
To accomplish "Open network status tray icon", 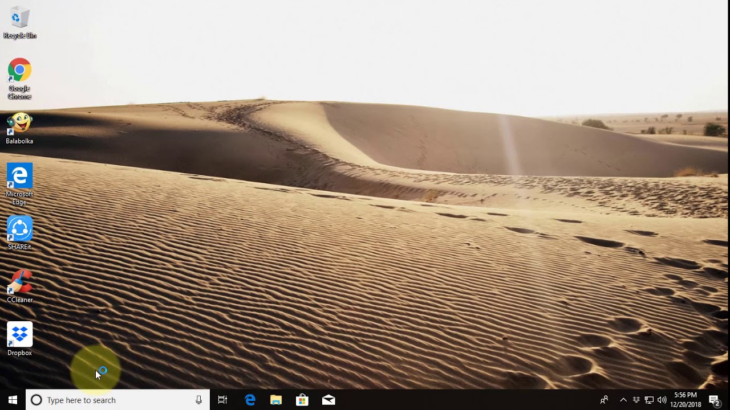I will tap(649, 400).
